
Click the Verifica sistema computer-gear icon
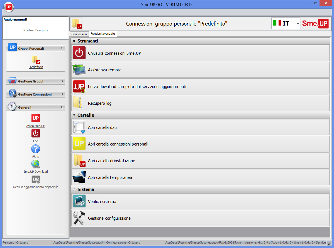pos(79,201)
